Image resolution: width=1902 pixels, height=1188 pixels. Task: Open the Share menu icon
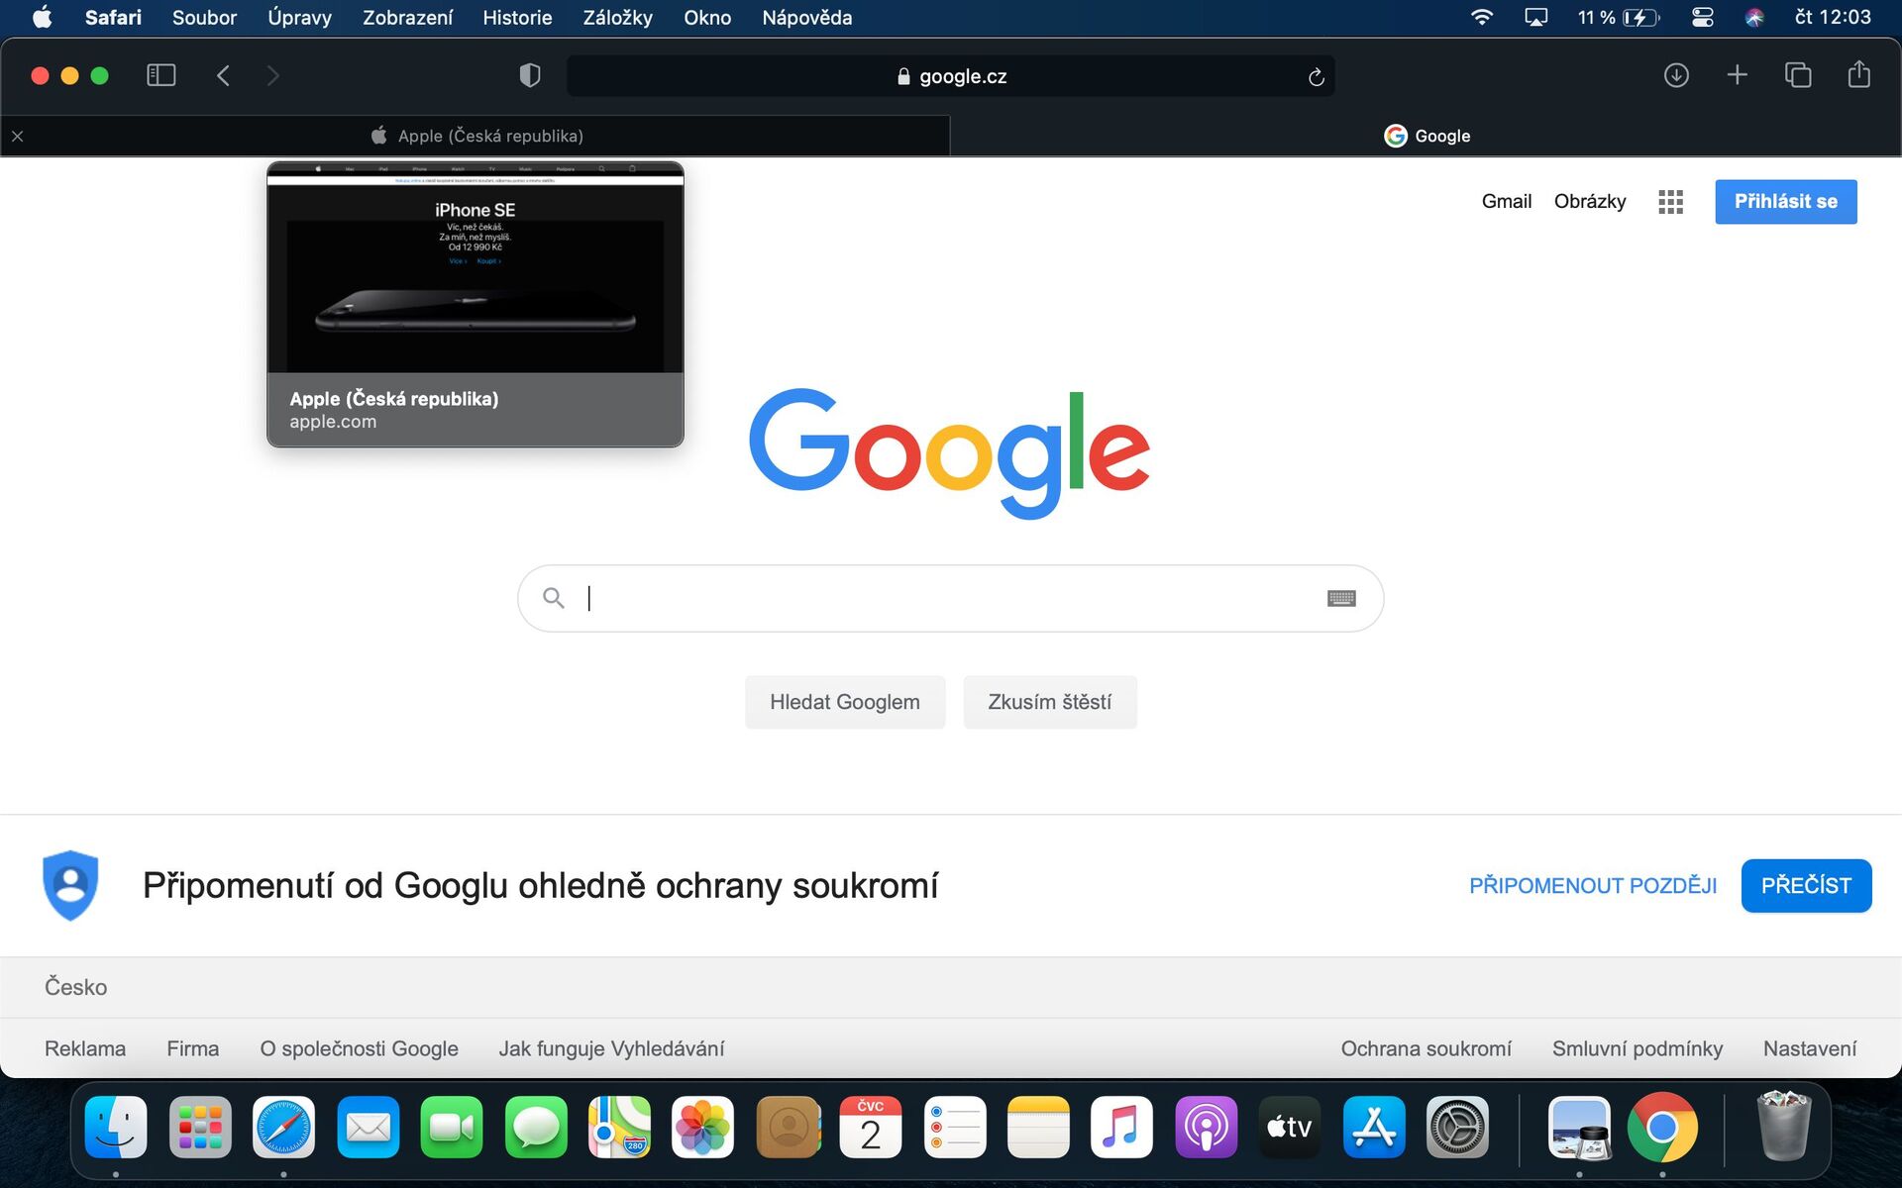[x=1858, y=75]
